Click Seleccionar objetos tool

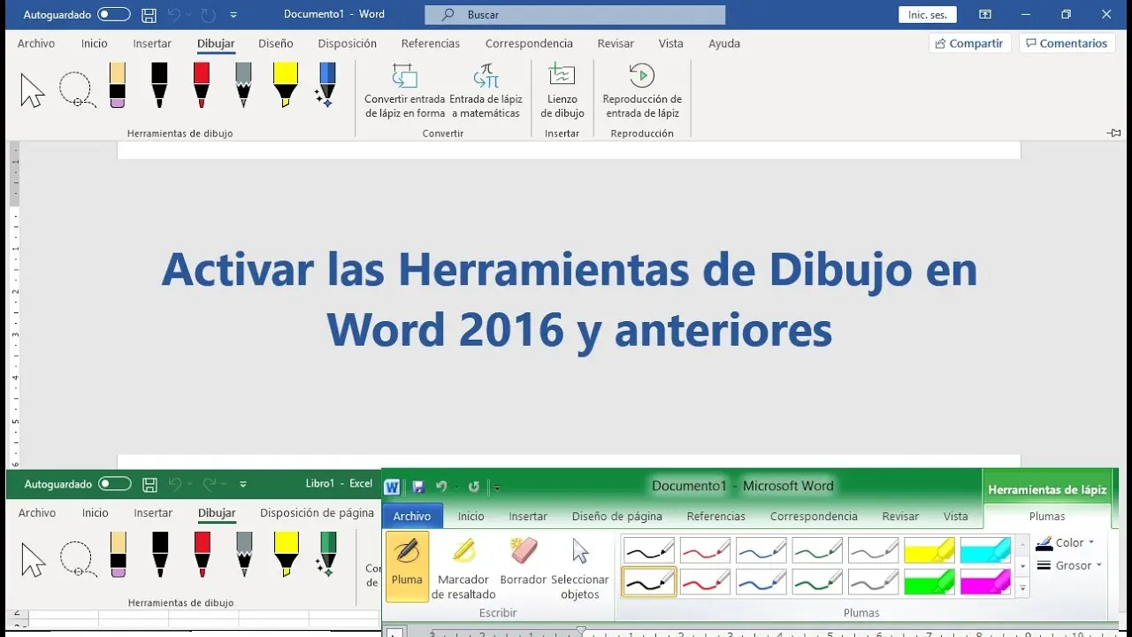pyautogui.click(x=580, y=566)
